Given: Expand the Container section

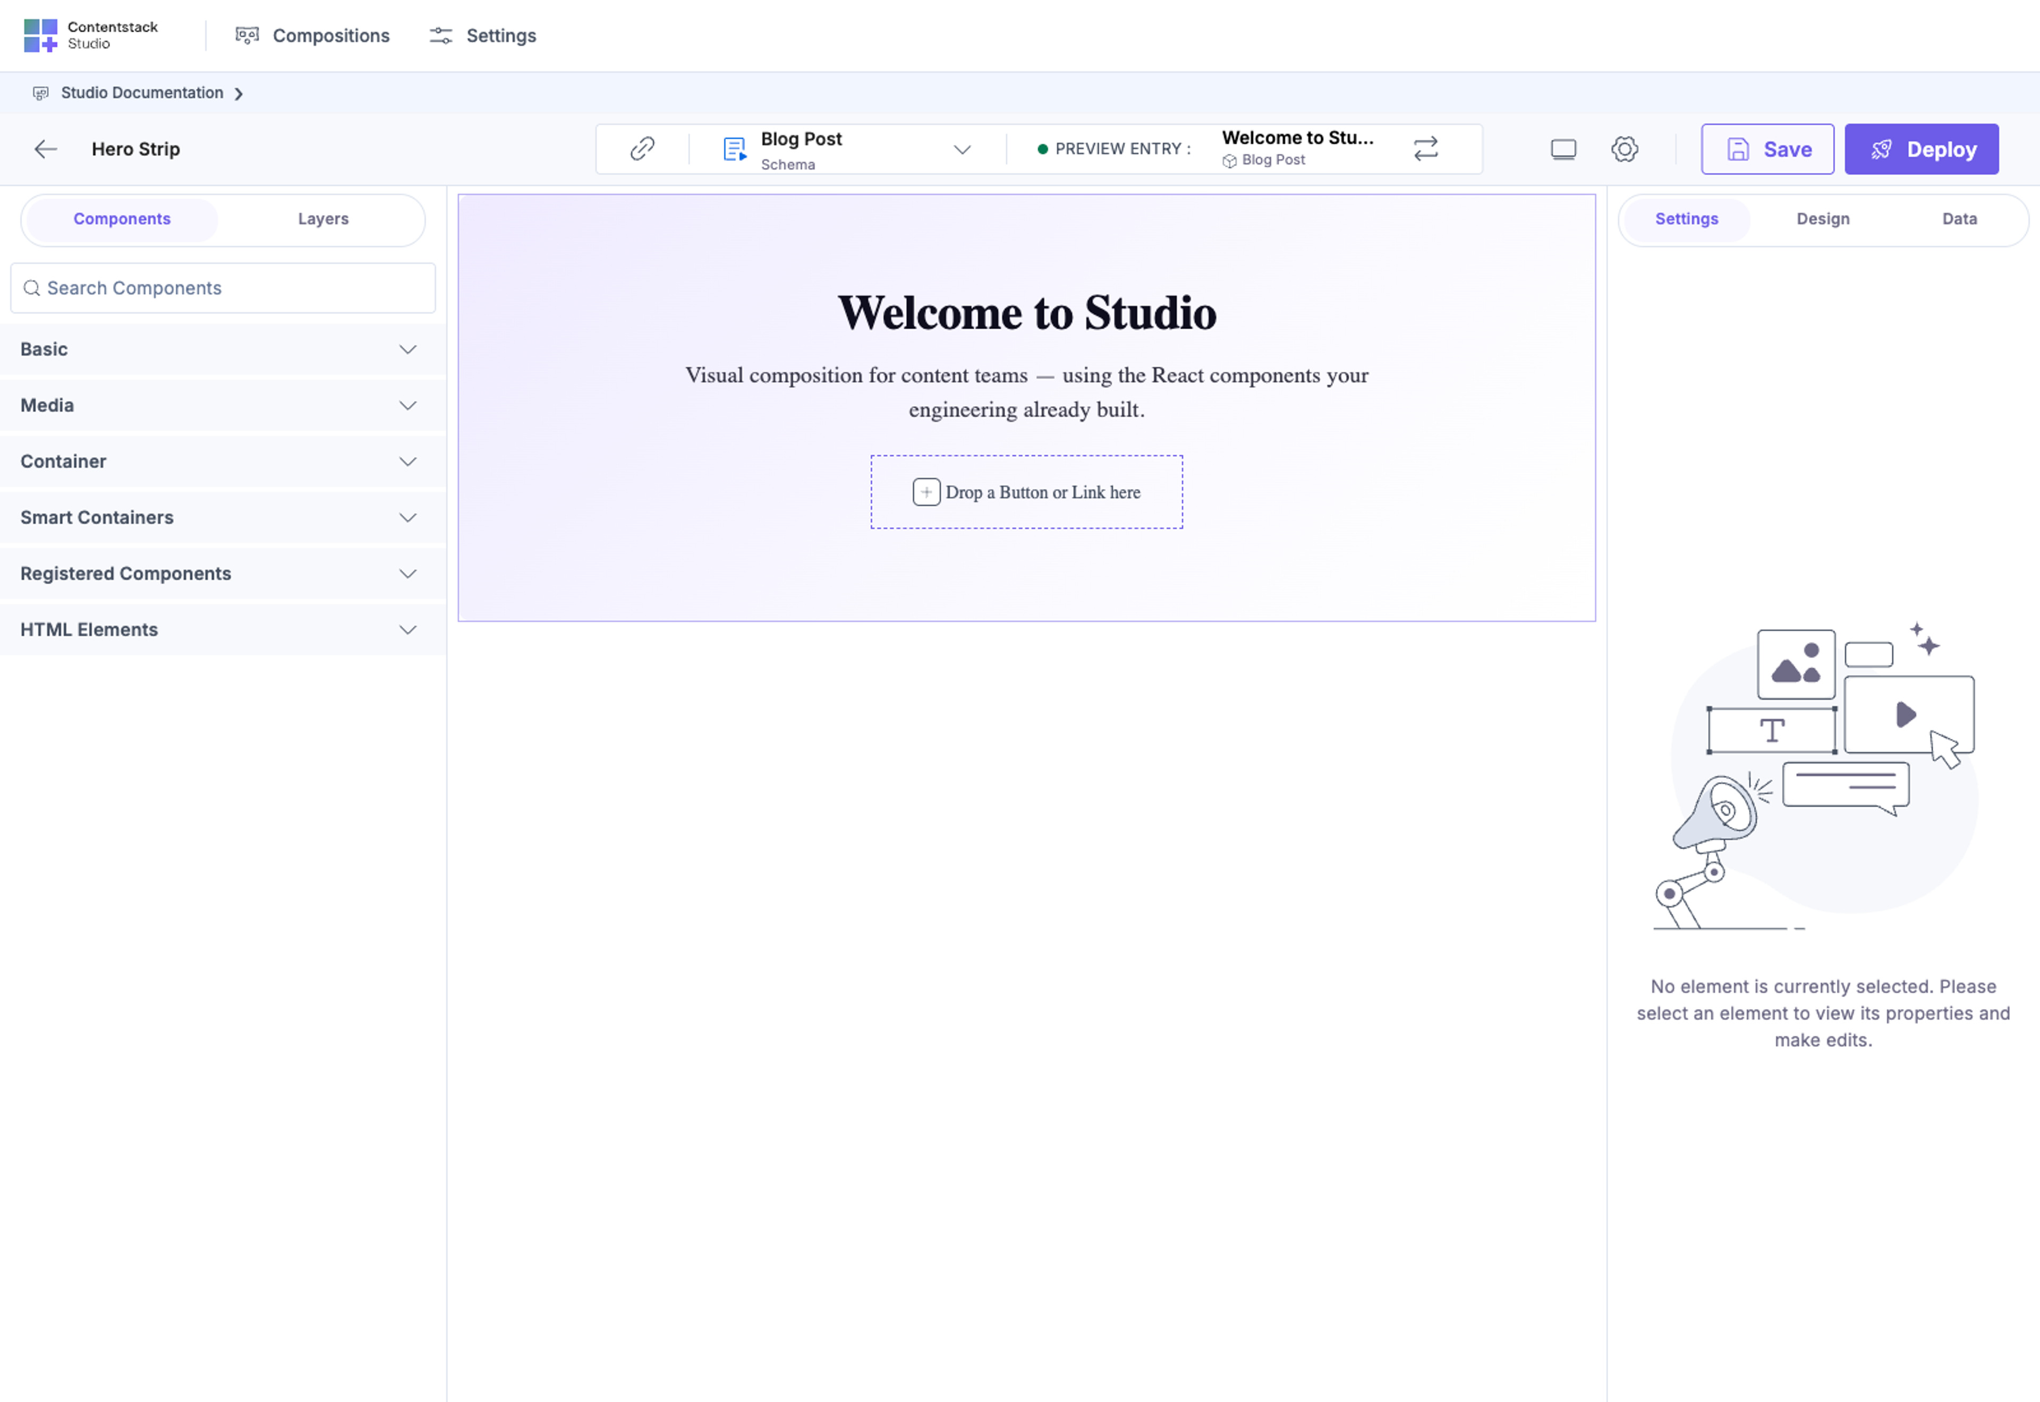Looking at the screenshot, I should coord(223,461).
